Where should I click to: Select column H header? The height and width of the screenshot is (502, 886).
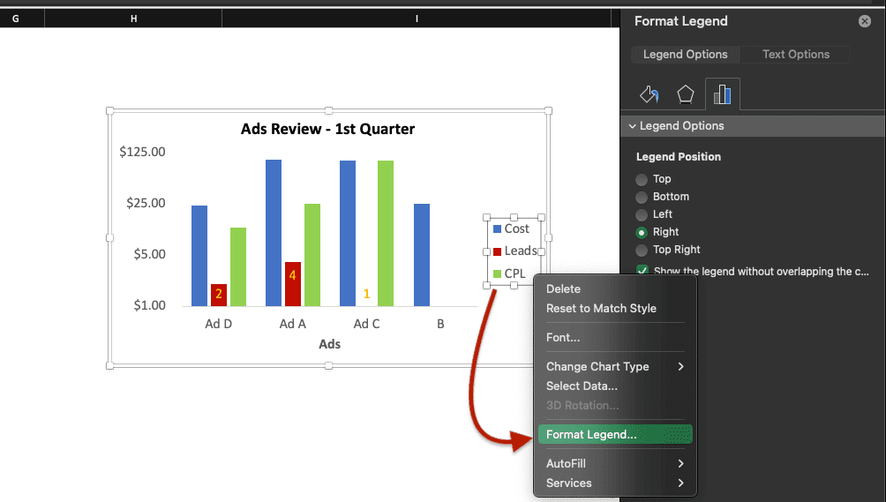[133, 19]
